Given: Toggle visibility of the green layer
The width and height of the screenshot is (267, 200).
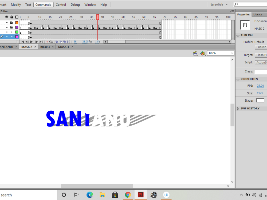Looking at the screenshot, I should 7,32.
